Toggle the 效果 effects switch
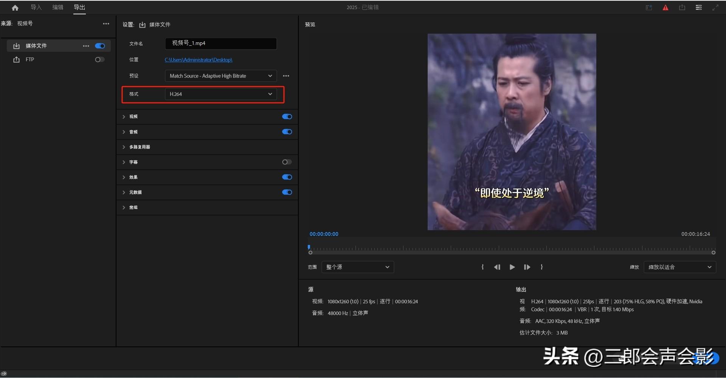This screenshot has width=726, height=378. tap(287, 177)
